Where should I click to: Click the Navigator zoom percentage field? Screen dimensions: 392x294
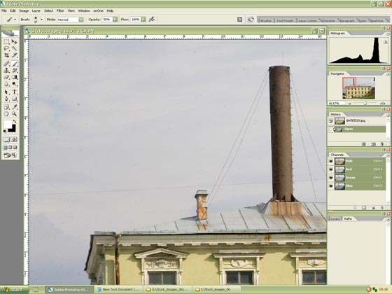[x=337, y=103]
